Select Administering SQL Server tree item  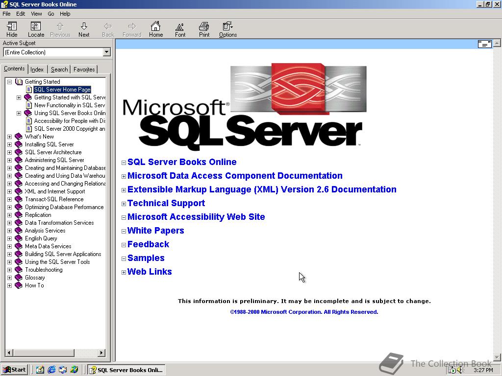pos(54,160)
